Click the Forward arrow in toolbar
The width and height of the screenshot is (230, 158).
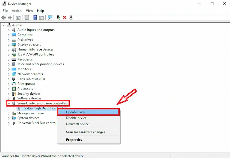(10, 17)
